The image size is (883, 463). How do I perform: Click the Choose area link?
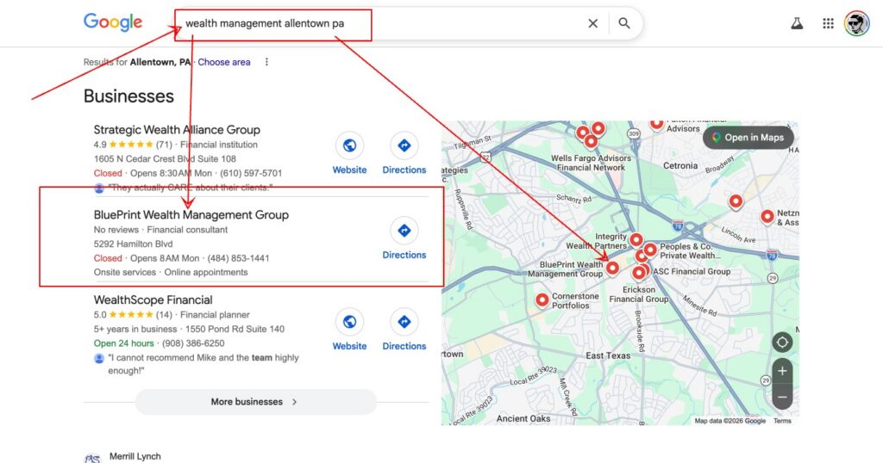[224, 62]
